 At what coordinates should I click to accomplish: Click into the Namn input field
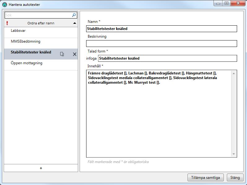click(x=161, y=29)
